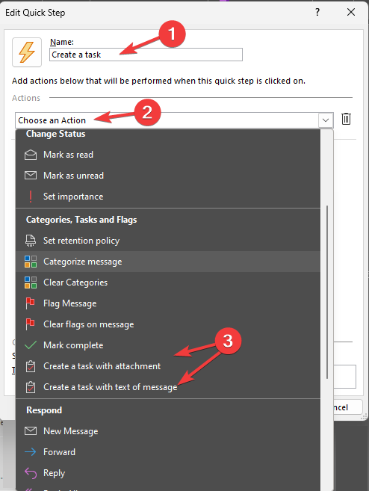Screen dimensions: 369x491
Task: Click the green checkmark Mark complete icon
Action: (x=31, y=345)
